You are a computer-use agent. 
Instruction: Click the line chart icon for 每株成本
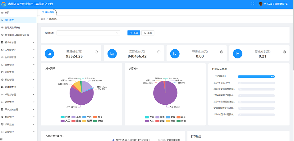[238, 54]
